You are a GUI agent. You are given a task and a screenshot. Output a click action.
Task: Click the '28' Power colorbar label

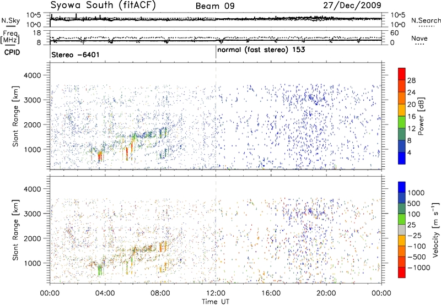(411, 80)
